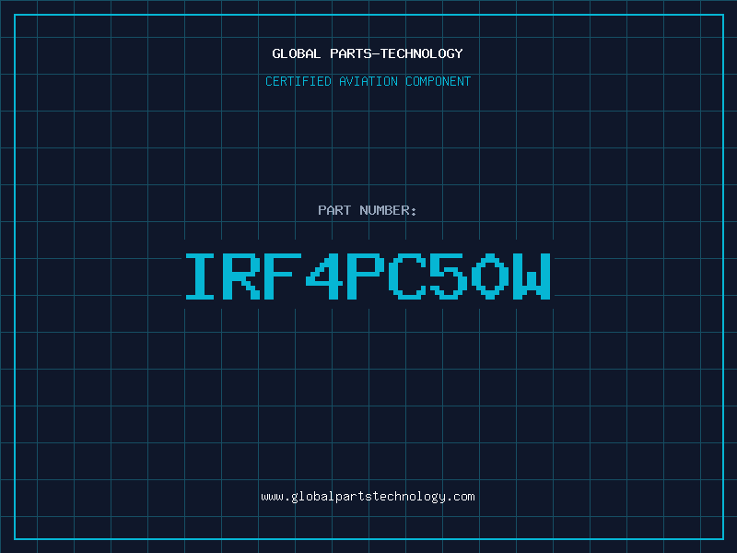Screen dimensions: 737x553
Task: Select the IRF4PC50W part number text
Action: pyautogui.click(x=368, y=276)
